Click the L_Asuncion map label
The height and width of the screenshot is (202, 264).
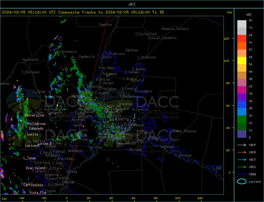pyautogui.click(x=147, y=57)
